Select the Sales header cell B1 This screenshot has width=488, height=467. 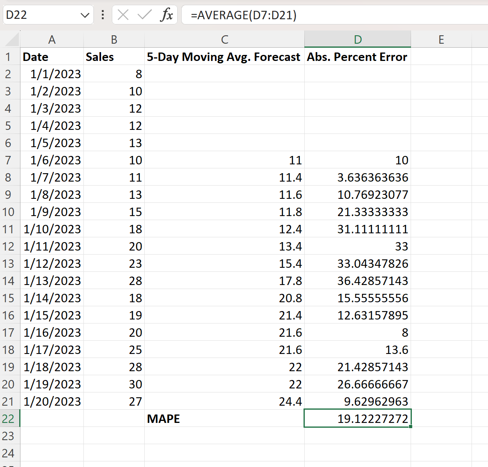pos(114,57)
